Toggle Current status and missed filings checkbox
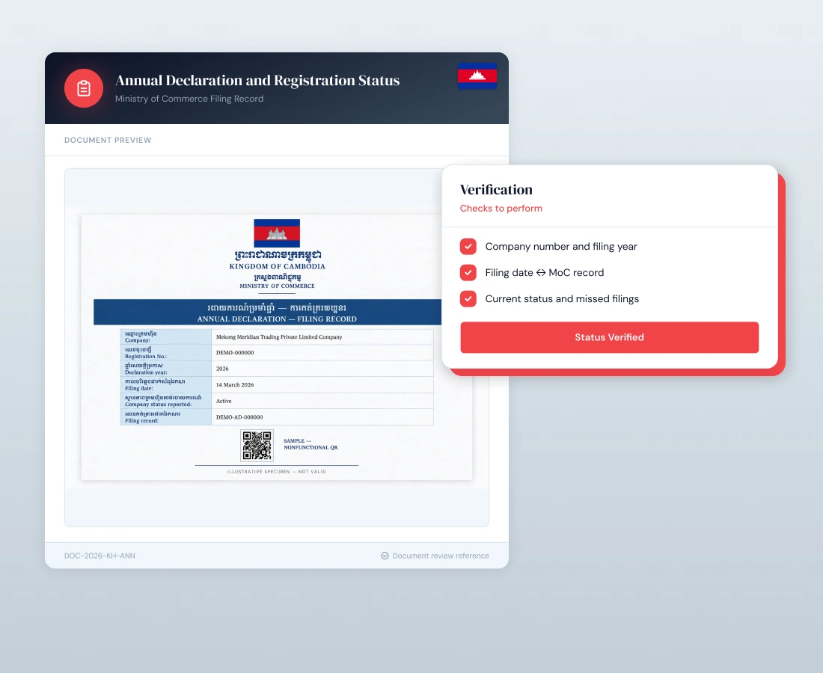823x673 pixels. click(468, 299)
